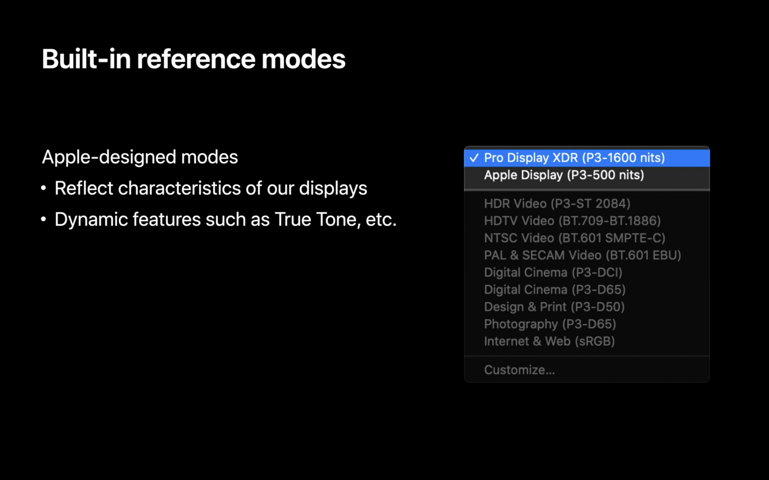Select PAL & SECAM Video (BT.601 EBU)
Screen dimensions: 769x480
click(x=587, y=255)
